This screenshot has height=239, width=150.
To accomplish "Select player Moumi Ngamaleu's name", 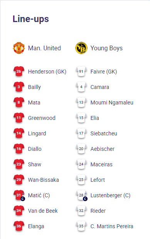I will click(112, 102).
